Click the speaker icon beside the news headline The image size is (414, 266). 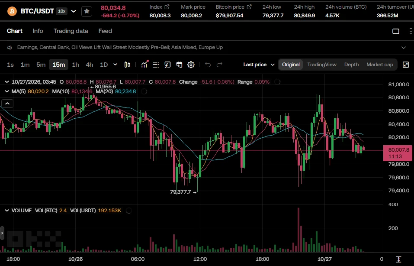coord(10,48)
